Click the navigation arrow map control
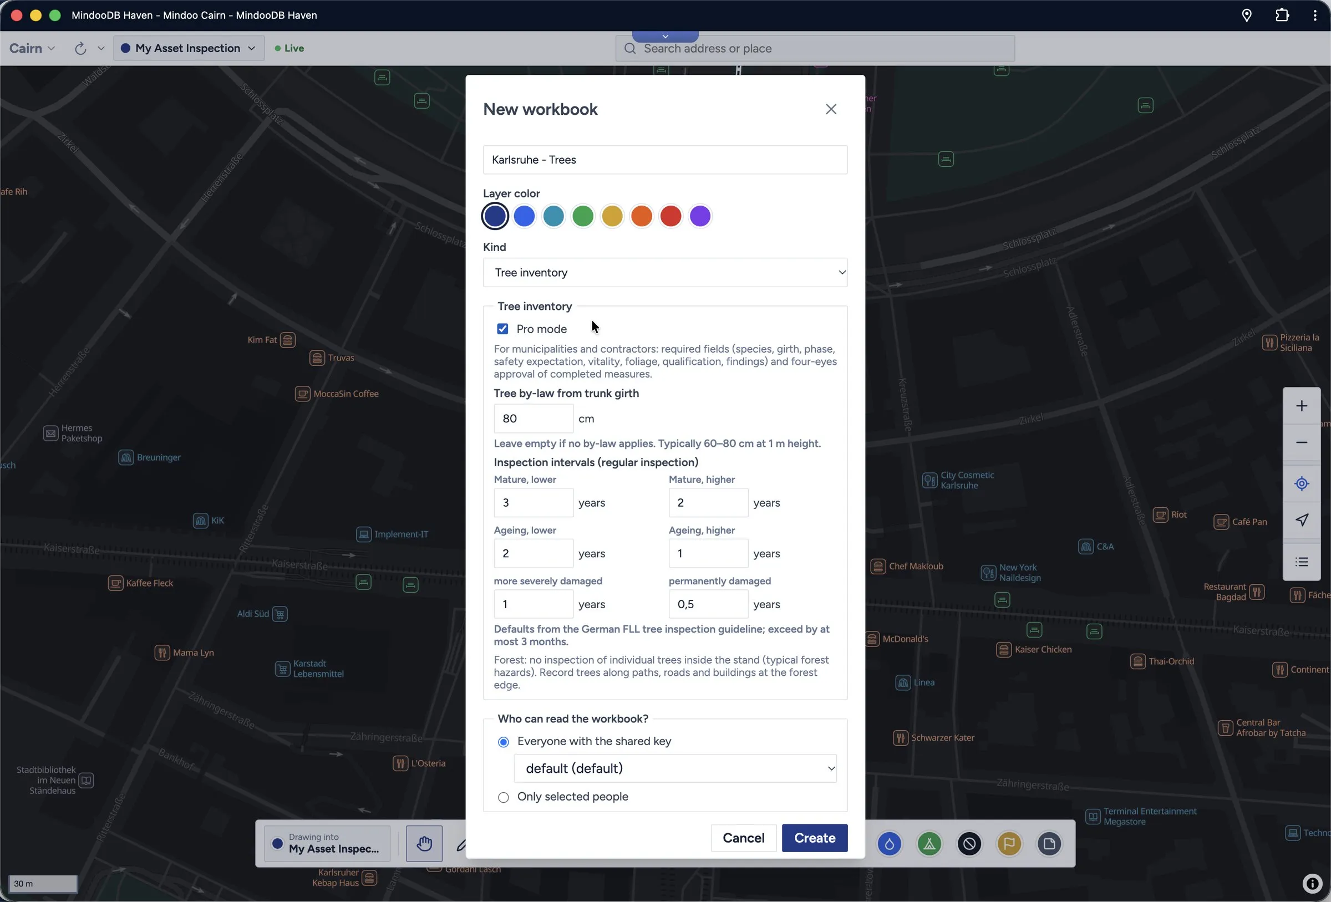1331x902 pixels. [1301, 520]
